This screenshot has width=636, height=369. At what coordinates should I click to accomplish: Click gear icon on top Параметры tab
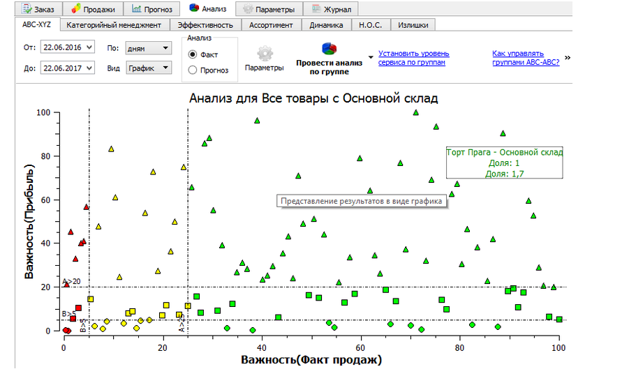pyautogui.click(x=248, y=8)
